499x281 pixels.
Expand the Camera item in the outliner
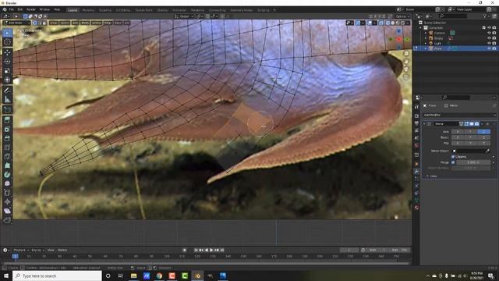[426, 33]
